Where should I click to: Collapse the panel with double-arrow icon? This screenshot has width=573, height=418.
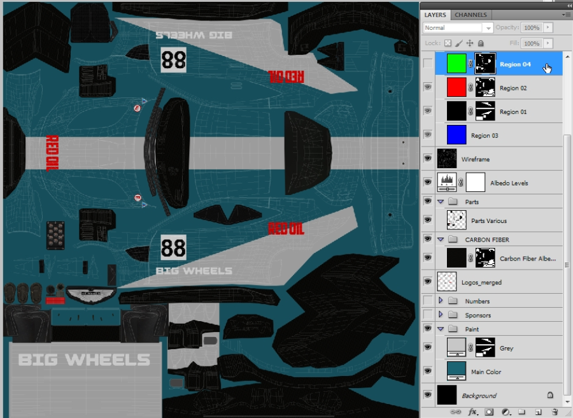click(569, 6)
